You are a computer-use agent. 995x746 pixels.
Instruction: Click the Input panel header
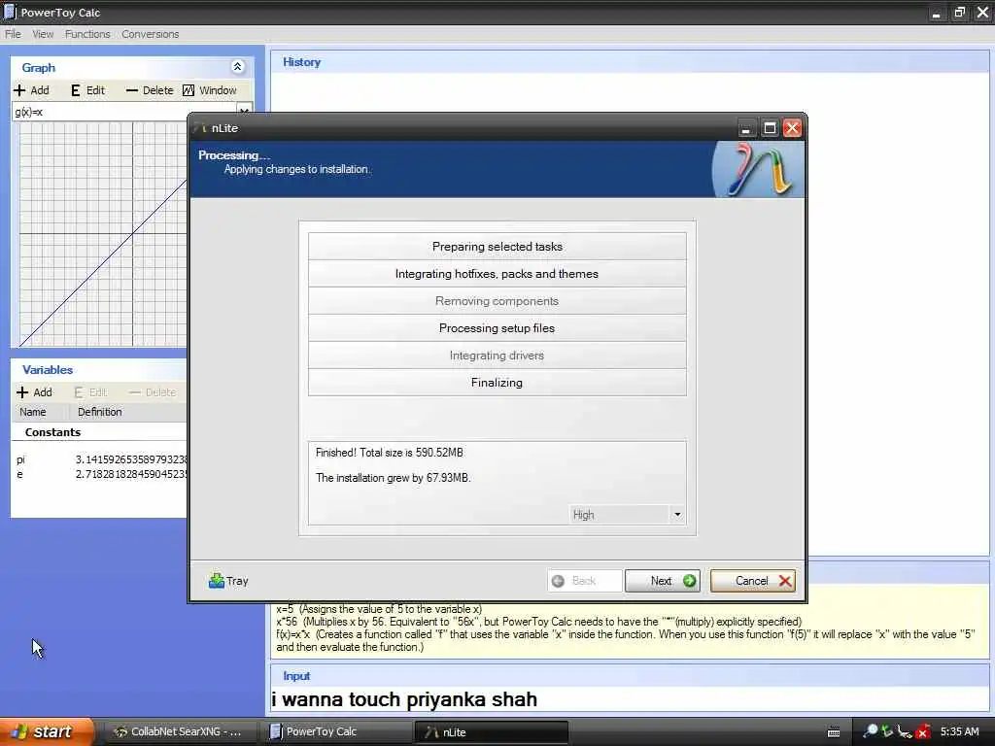630,676
